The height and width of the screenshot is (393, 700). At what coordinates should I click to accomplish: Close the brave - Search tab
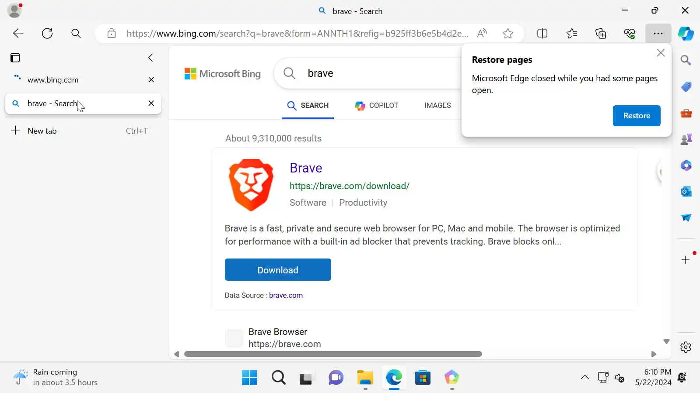pyautogui.click(x=151, y=103)
